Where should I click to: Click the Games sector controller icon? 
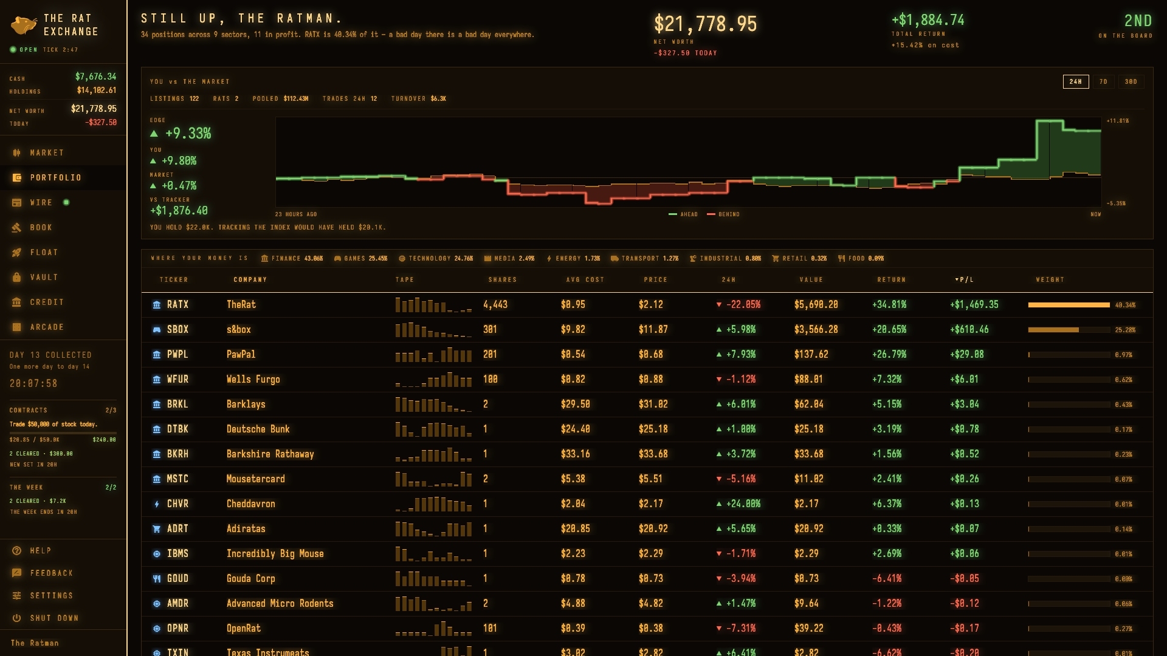click(x=337, y=258)
